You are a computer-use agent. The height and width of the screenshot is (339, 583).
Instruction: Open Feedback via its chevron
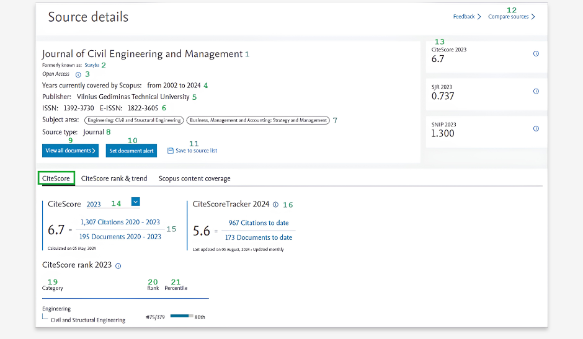coord(479,17)
